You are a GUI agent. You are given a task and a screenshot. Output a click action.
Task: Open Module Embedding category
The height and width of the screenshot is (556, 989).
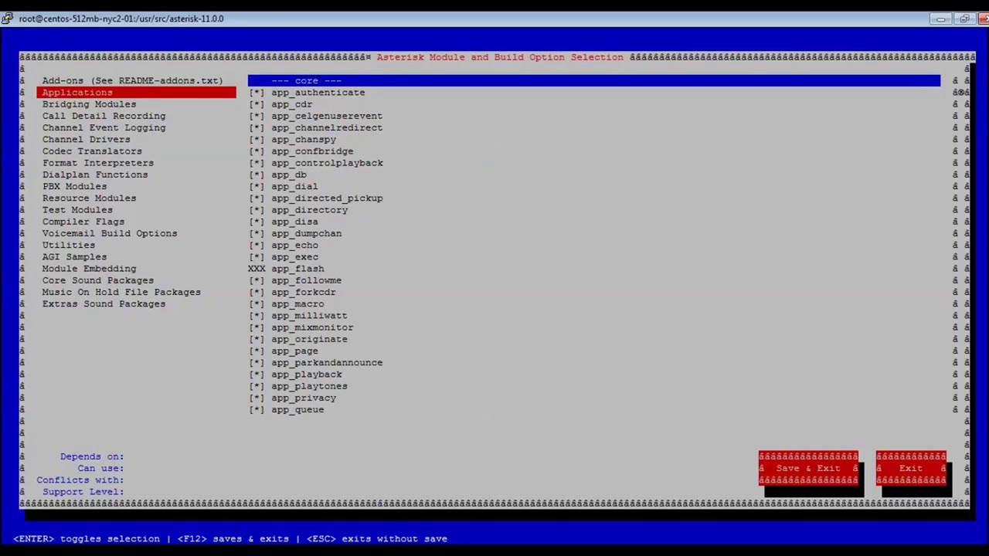click(x=89, y=269)
